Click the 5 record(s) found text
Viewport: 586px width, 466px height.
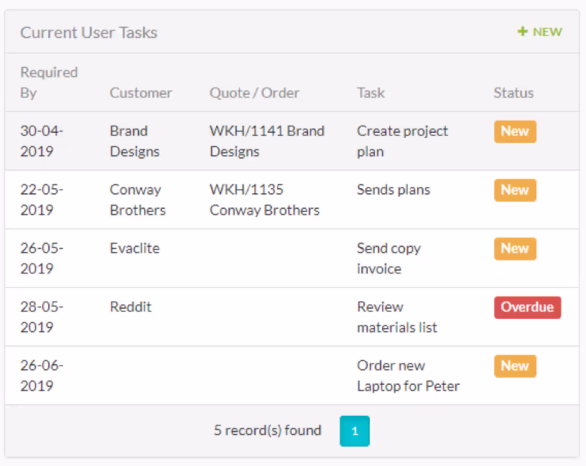[267, 430]
